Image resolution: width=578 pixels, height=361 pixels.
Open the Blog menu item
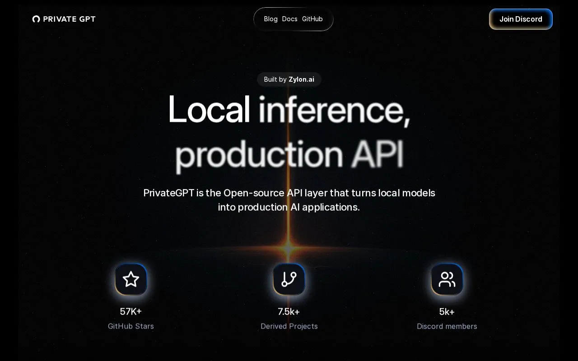click(270, 19)
